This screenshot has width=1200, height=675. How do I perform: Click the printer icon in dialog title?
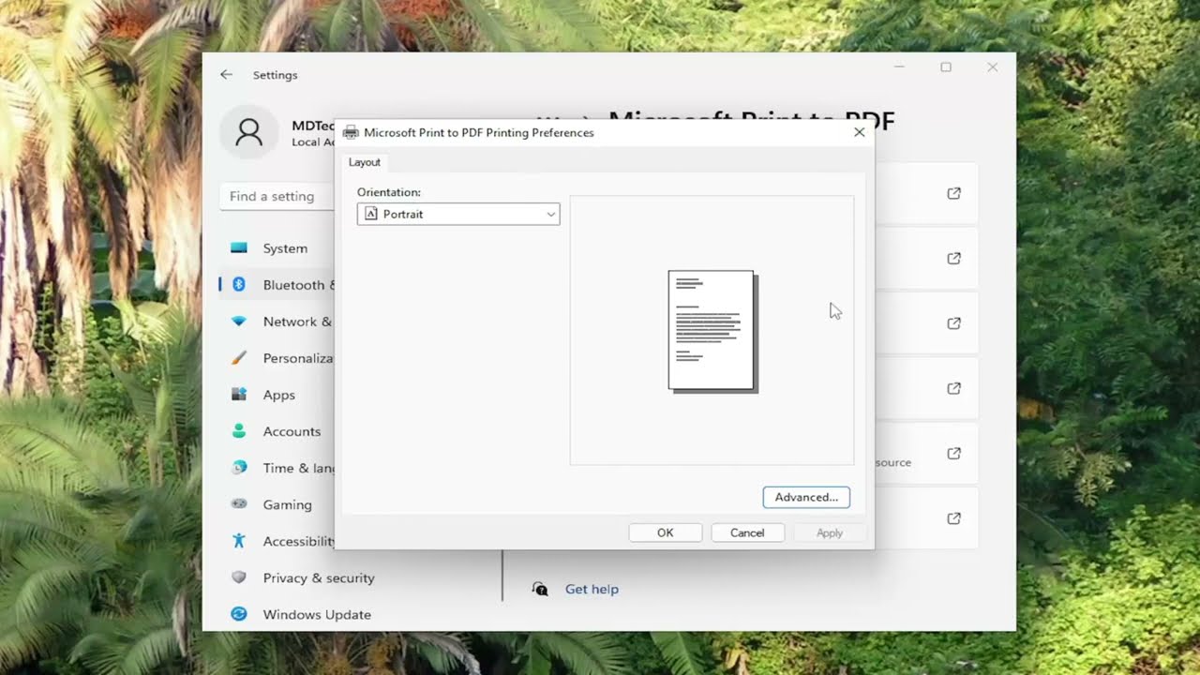click(351, 132)
